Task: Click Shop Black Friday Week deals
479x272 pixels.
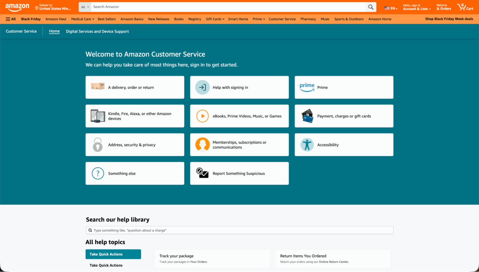Action: pyautogui.click(x=449, y=19)
